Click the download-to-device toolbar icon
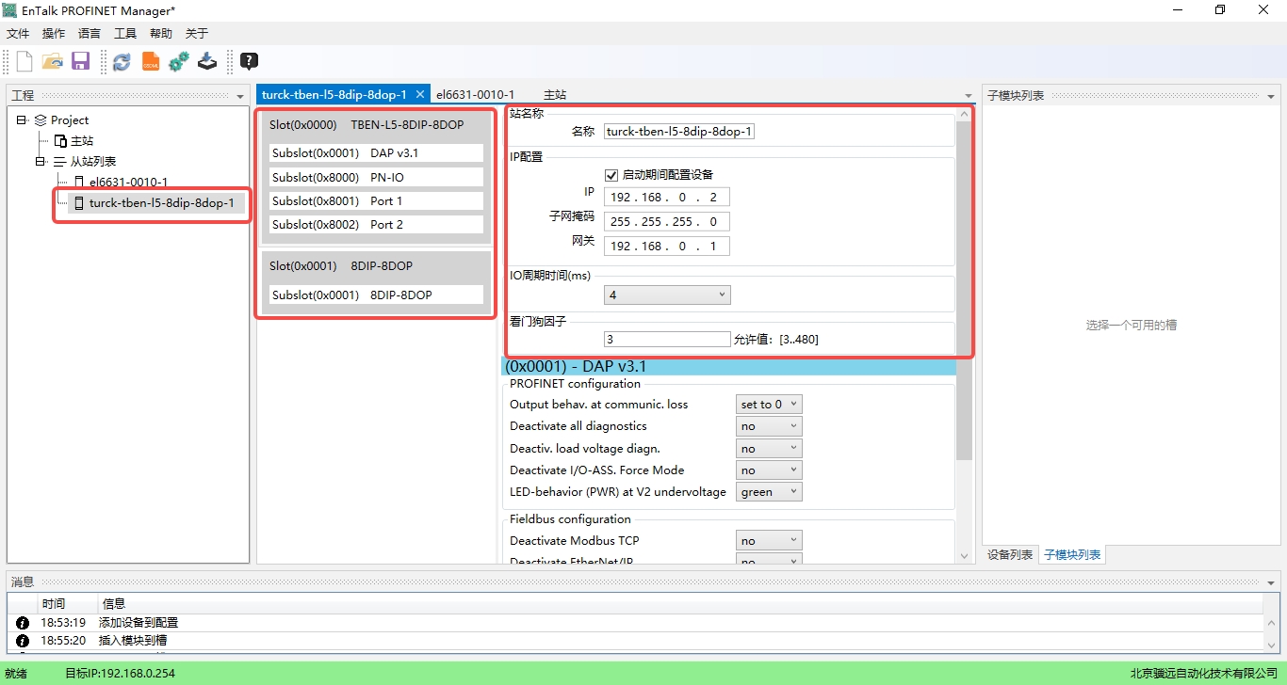 click(207, 62)
